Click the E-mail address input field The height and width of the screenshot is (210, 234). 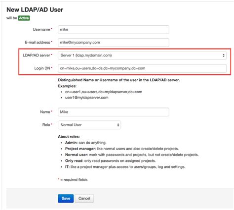coord(114,43)
